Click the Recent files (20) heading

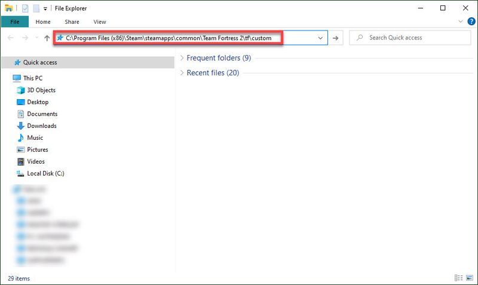coord(213,72)
